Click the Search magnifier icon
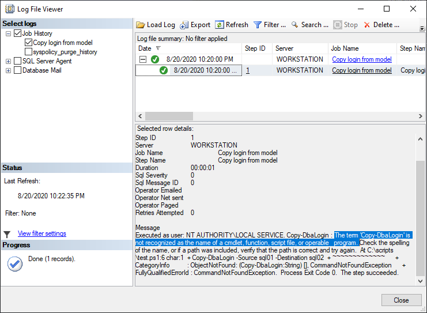Image resolution: width=427 pixels, height=313 pixels. point(294,25)
